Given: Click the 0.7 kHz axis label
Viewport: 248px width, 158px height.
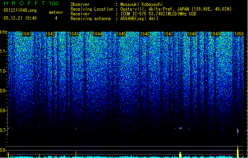Looking at the screenshot, I should 4,130.
